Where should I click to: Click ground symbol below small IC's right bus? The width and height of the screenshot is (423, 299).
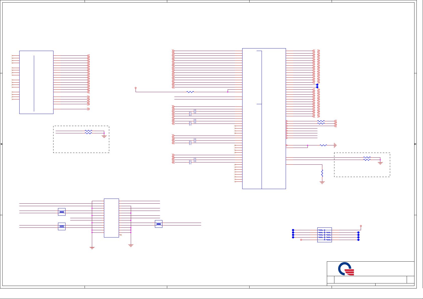[131, 246]
